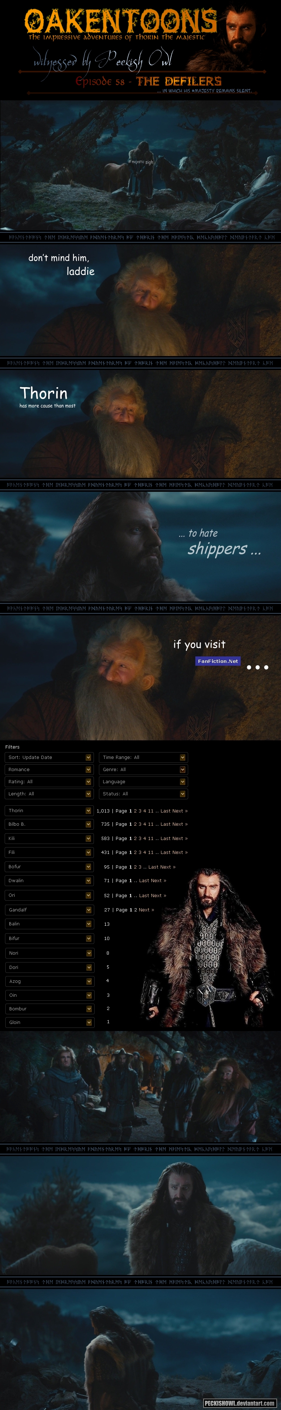
Task: Go to page 4 in Kili row
Action: [x=144, y=839]
